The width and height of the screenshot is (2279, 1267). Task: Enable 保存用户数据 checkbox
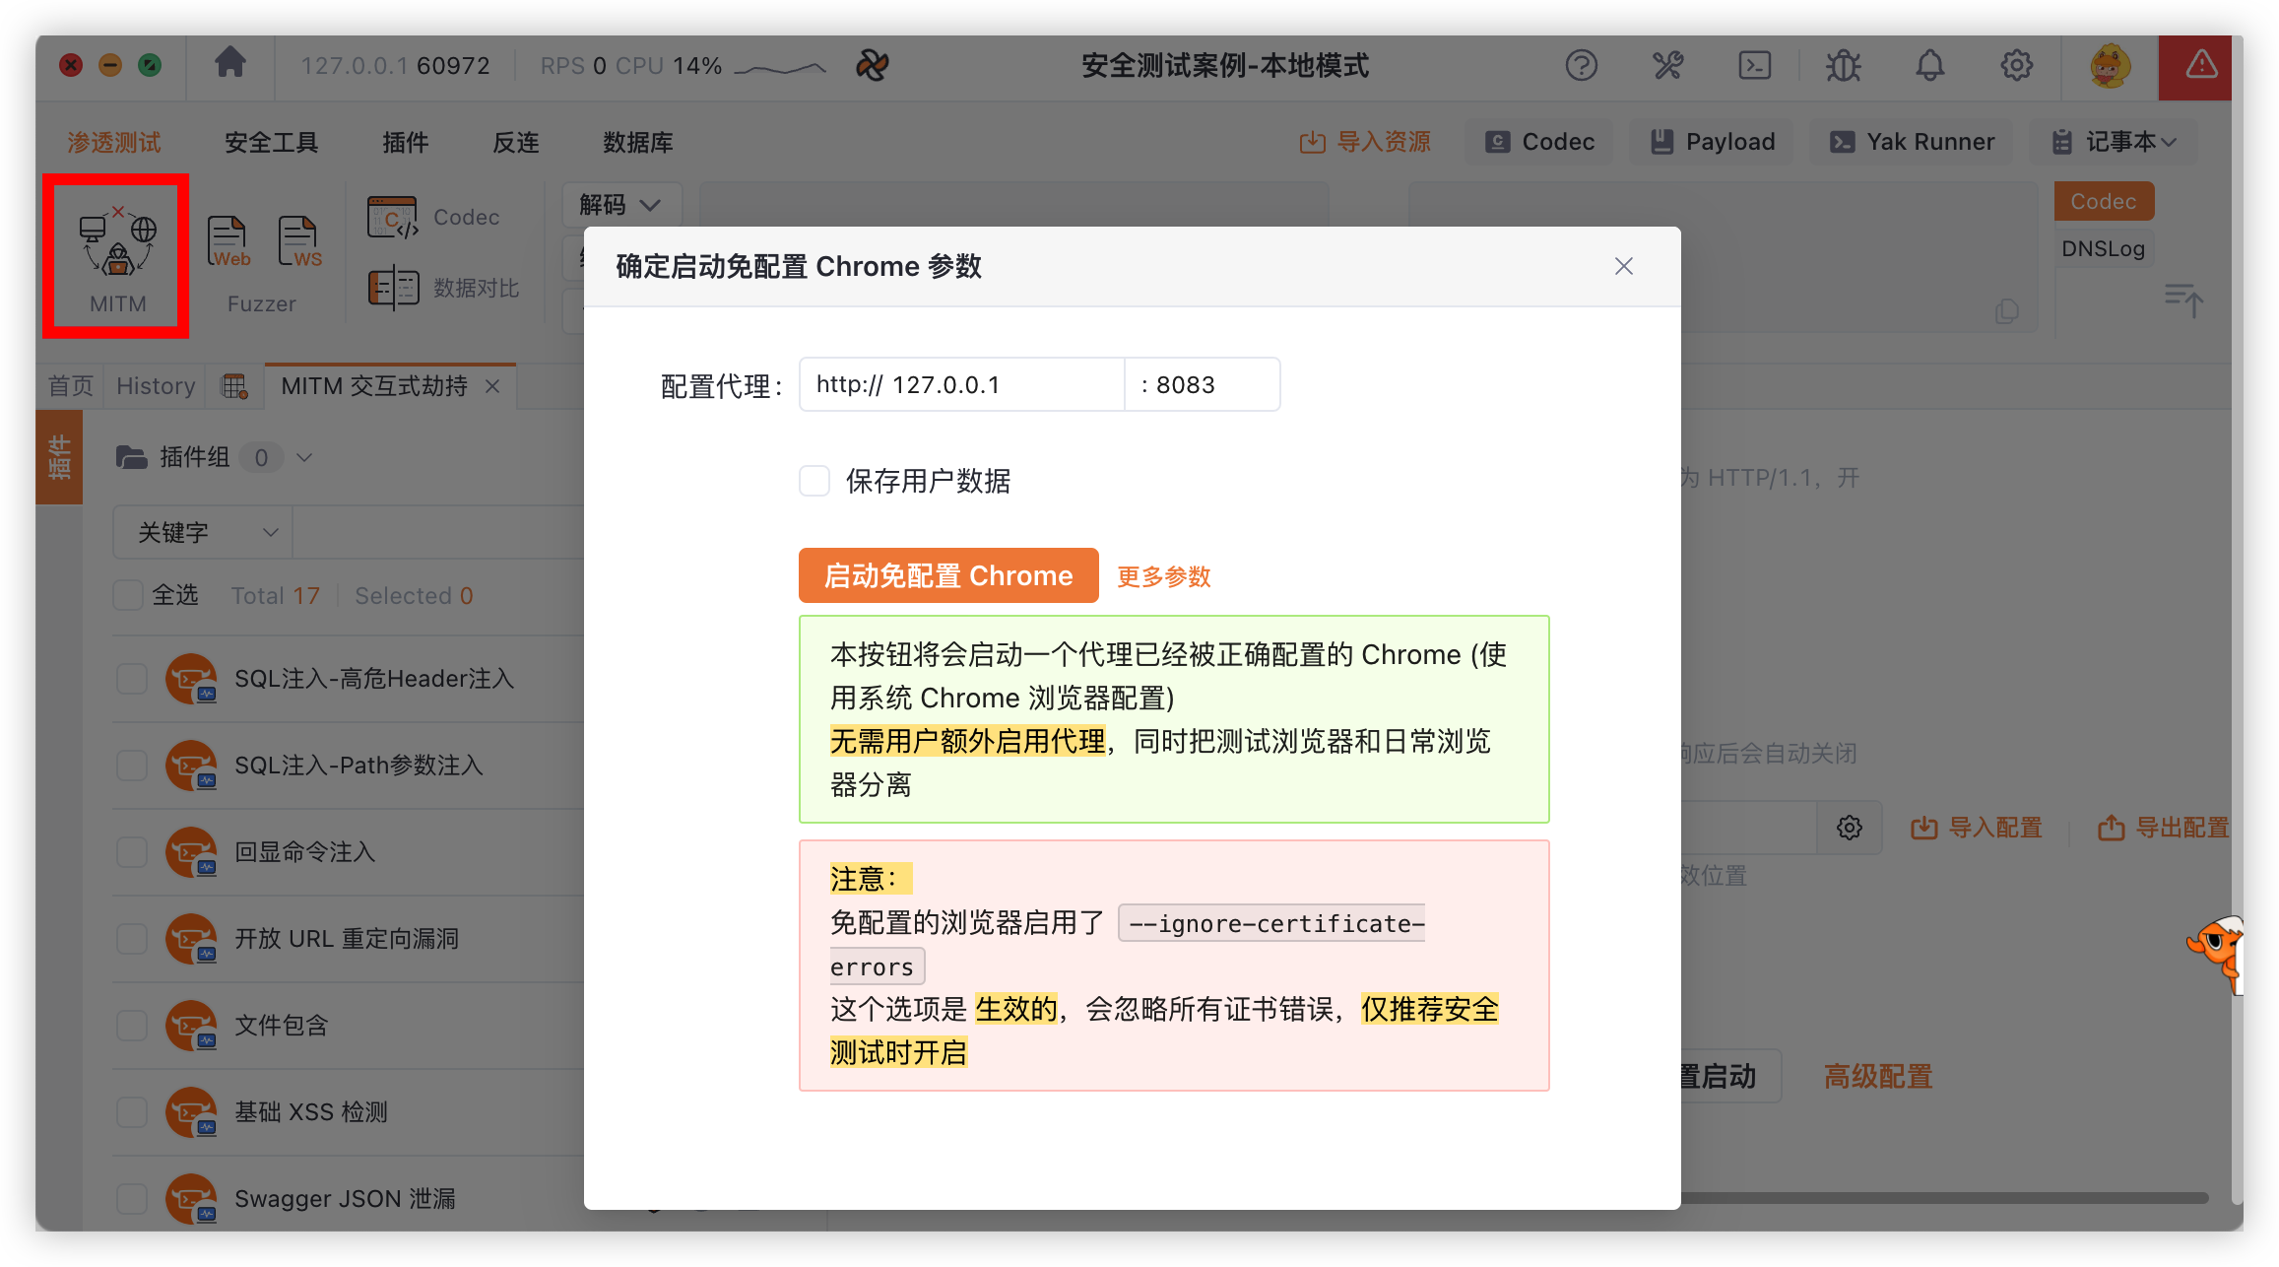(x=814, y=481)
